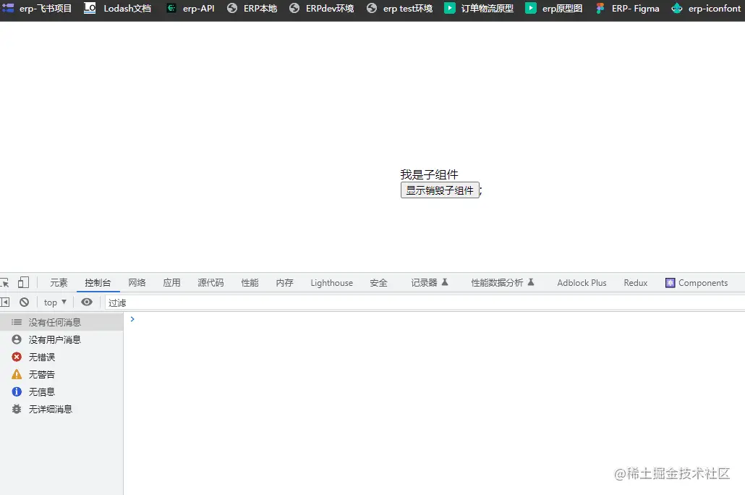Switch to the 元素 tab

tap(59, 282)
